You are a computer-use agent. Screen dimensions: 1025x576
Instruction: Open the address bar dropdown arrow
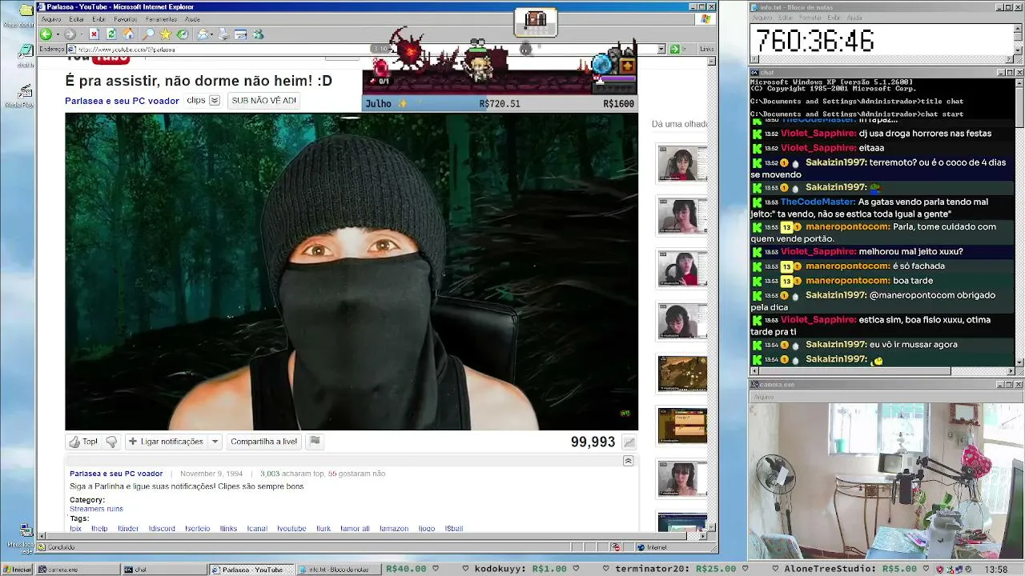(x=661, y=49)
